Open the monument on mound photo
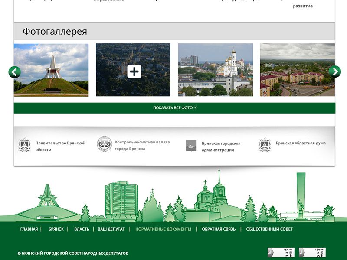 coord(51,70)
